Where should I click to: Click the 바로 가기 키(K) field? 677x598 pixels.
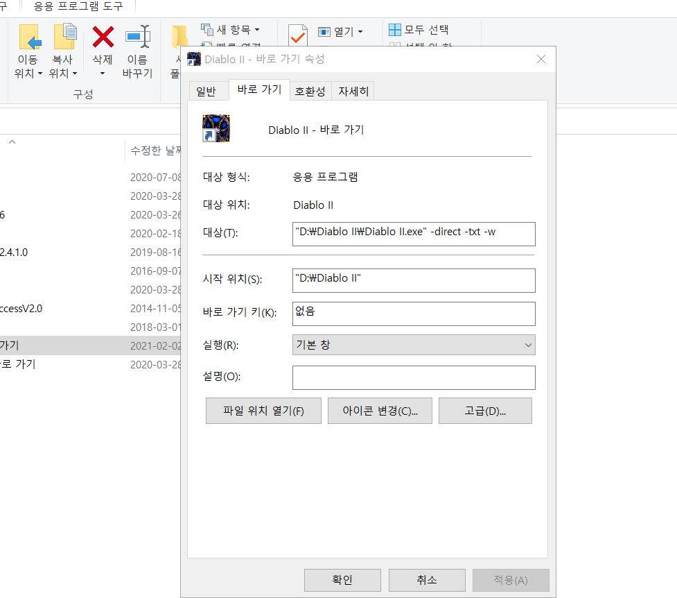click(414, 314)
